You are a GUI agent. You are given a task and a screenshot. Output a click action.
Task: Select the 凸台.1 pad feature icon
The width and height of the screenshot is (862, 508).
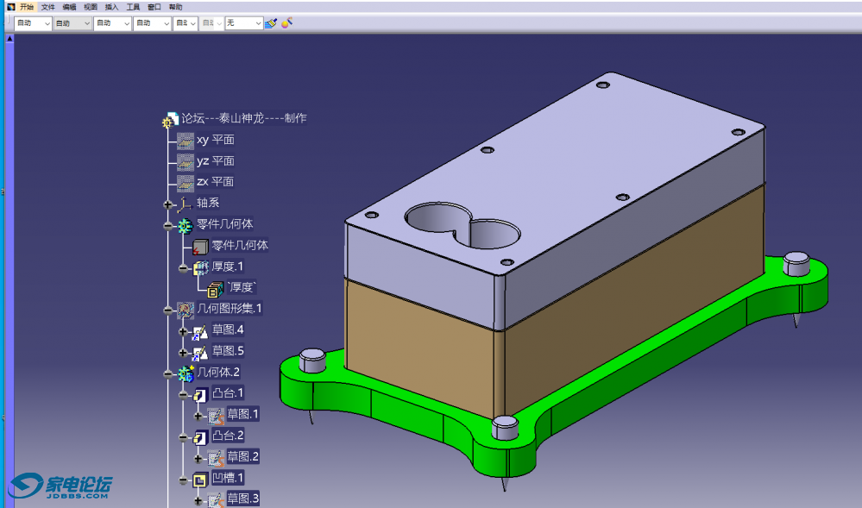pyautogui.click(x=200, y=394)
